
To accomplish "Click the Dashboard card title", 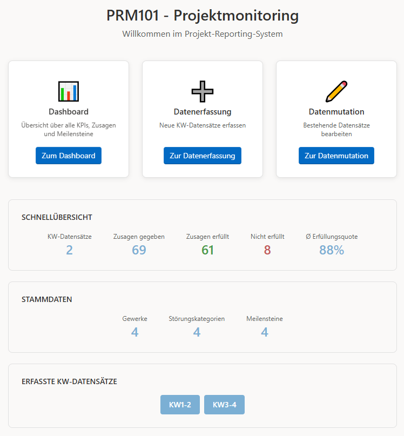I will click(69, 112).
